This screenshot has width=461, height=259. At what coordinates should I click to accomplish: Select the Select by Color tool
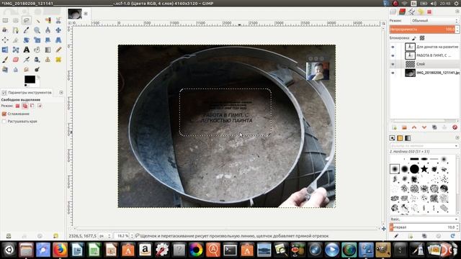click(x=48, y=20)
